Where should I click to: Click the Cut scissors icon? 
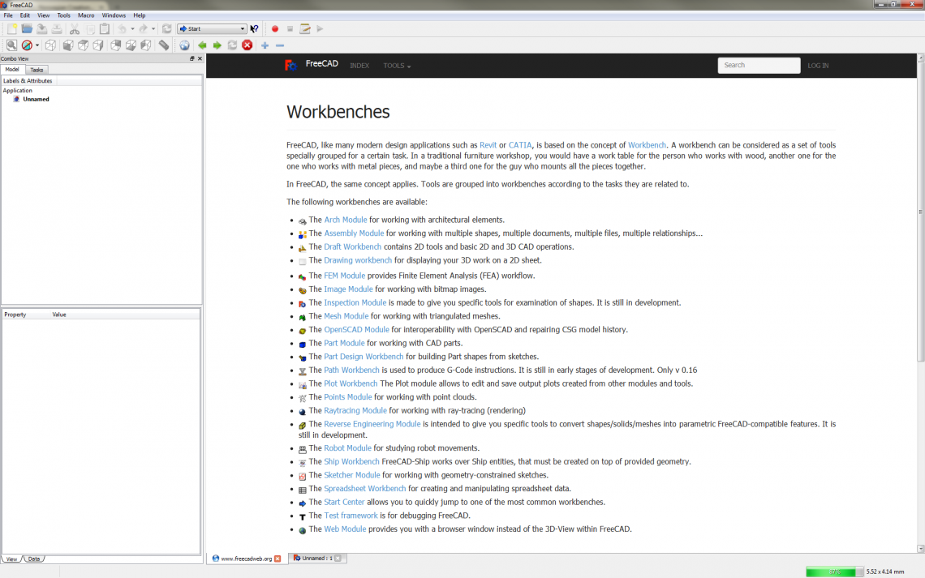click(75, 29)
